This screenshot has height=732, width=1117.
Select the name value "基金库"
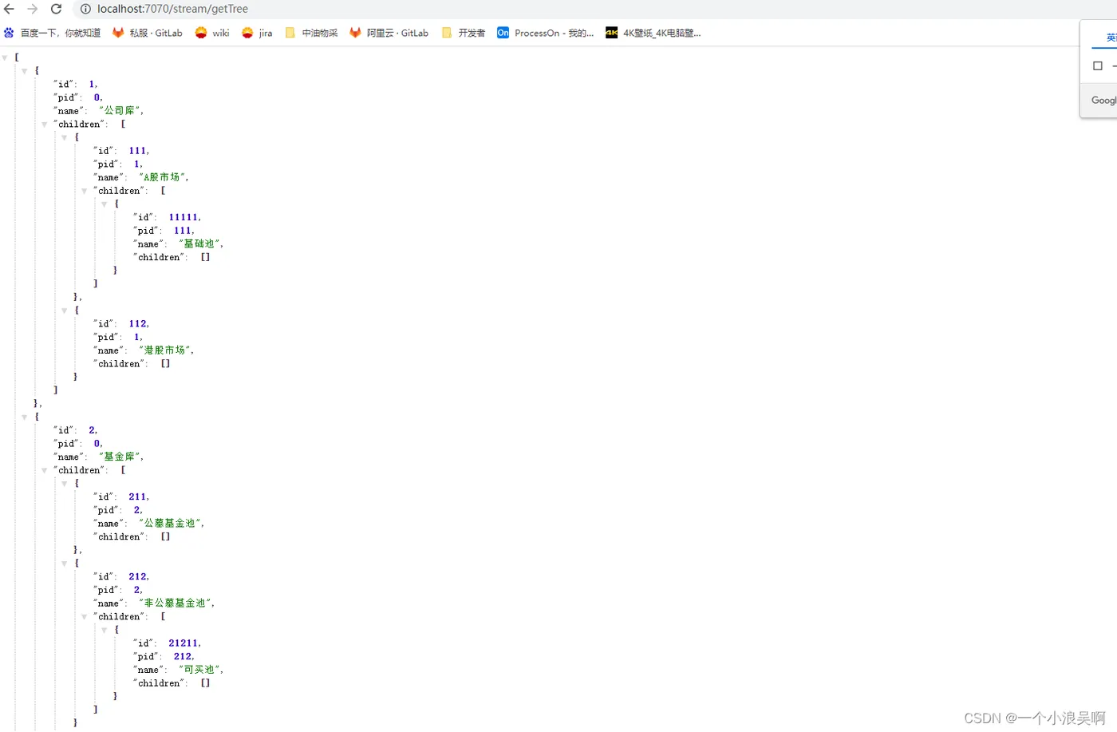pos(120,457)
